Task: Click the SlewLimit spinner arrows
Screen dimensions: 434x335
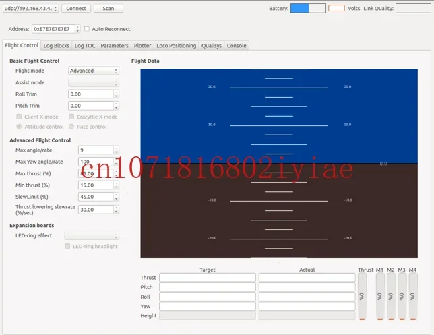Action: 116,197
